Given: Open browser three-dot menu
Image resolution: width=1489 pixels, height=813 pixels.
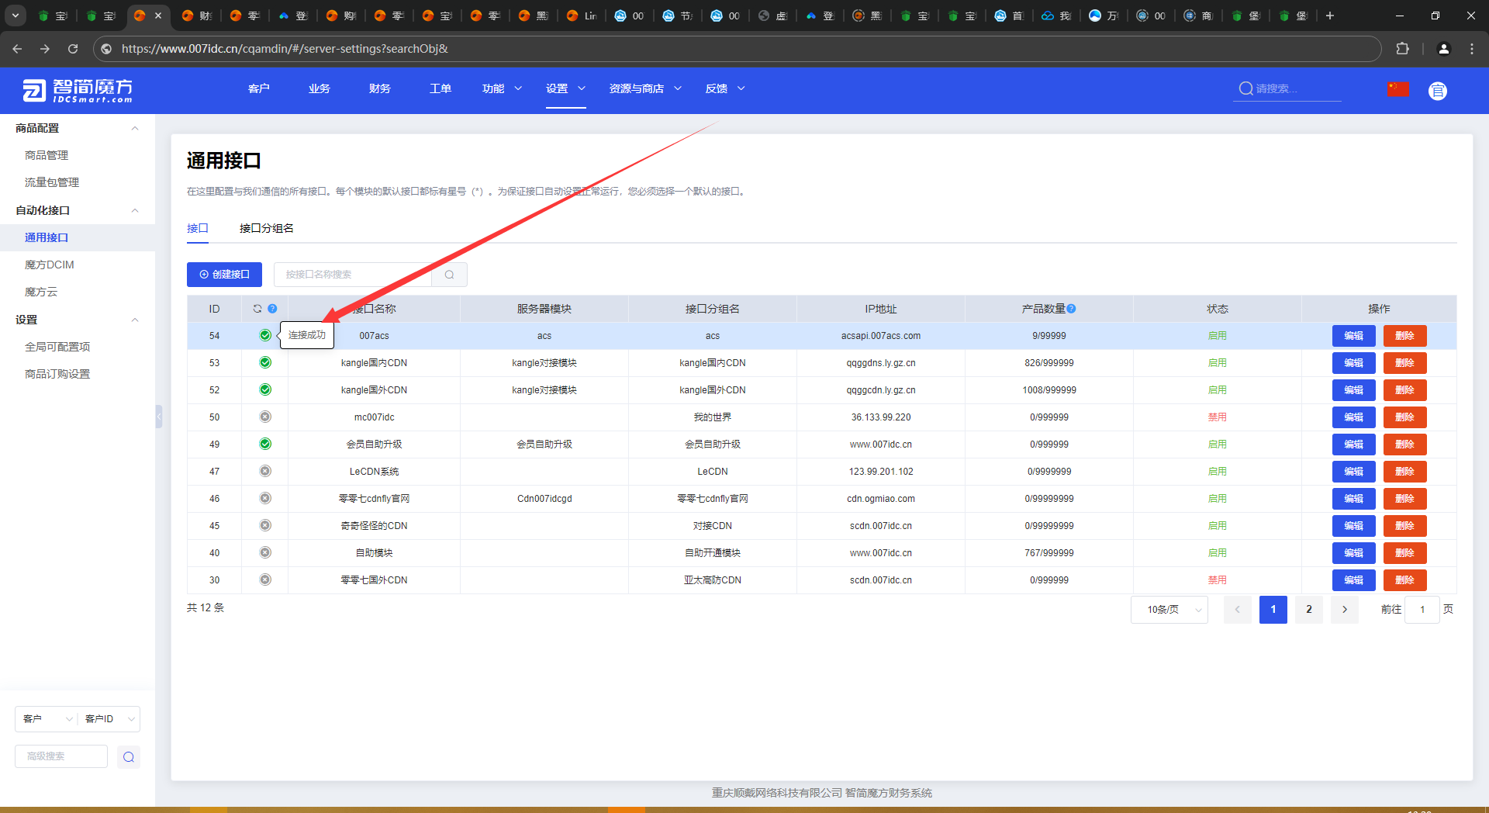Looking at the screenshot, I should 1472,49.
